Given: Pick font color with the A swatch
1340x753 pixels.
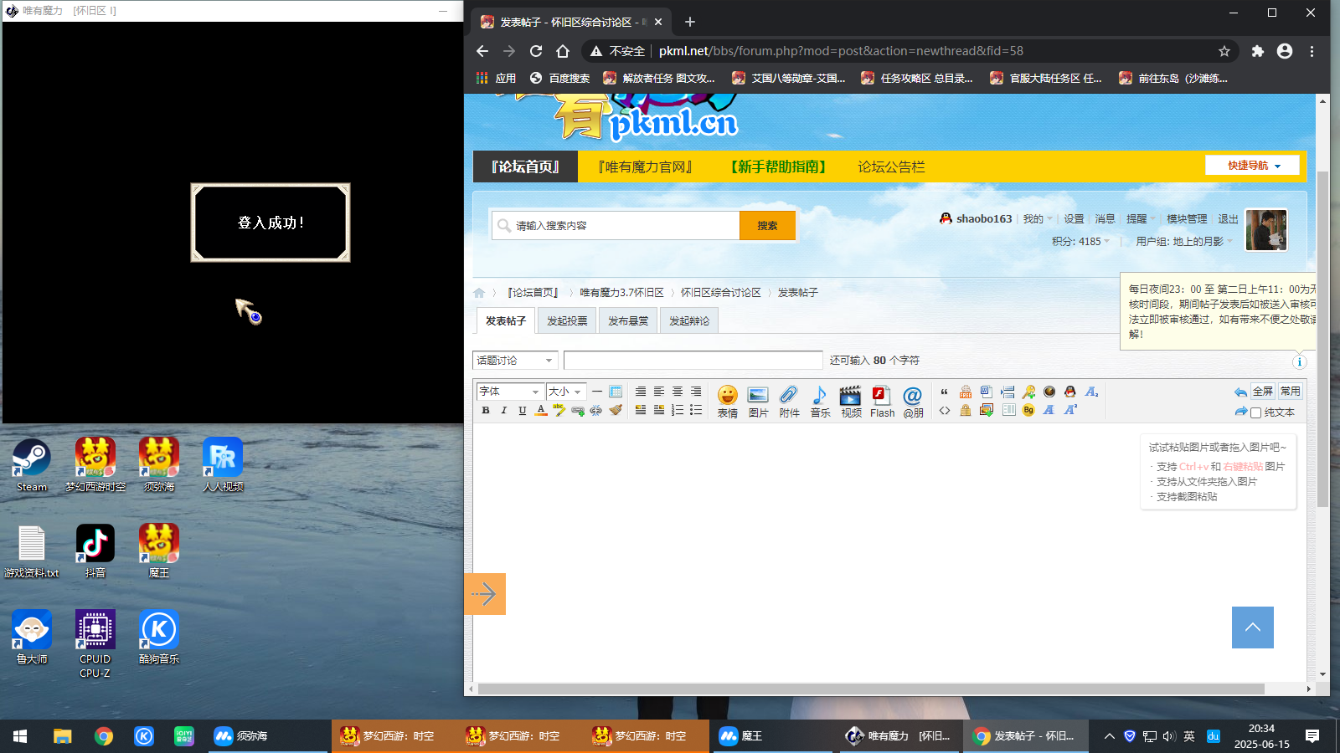Looking at the screenshot, I should (541, 410).
